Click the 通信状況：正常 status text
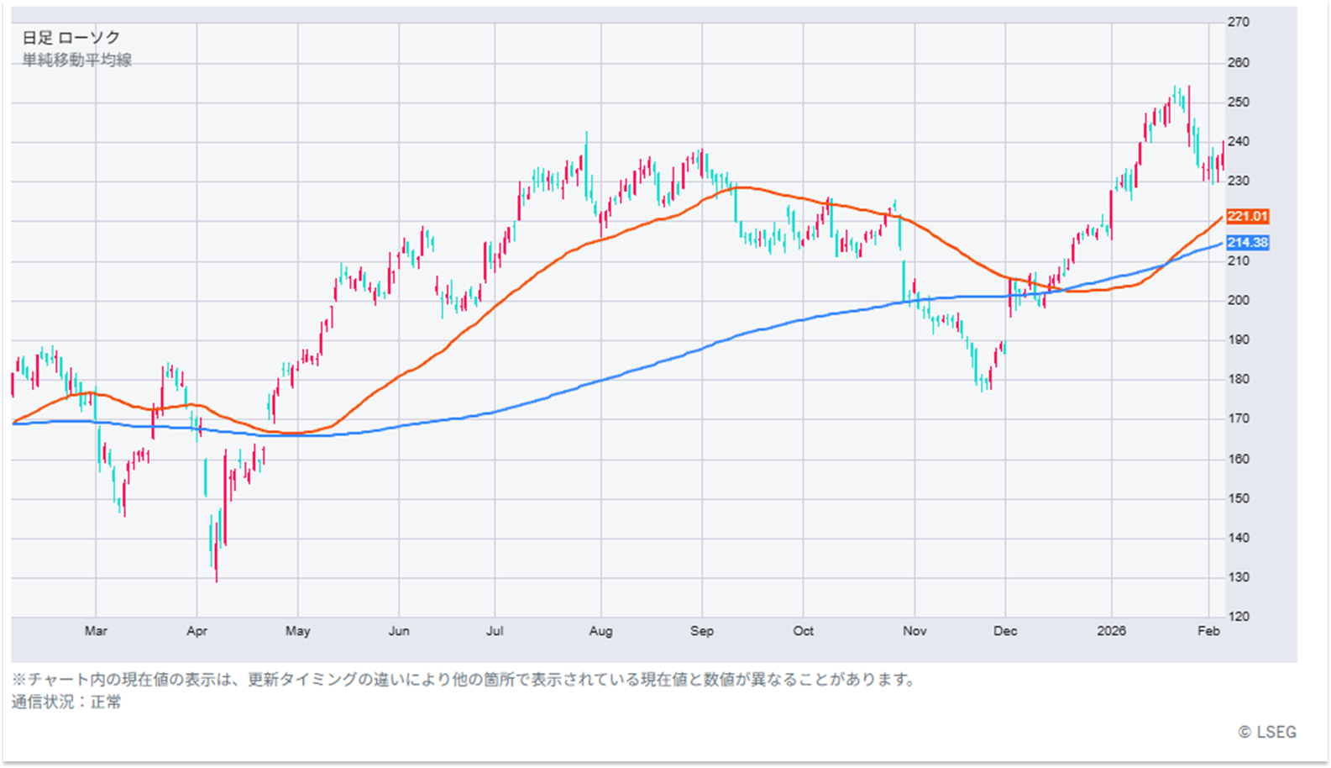 coord(66,702)
